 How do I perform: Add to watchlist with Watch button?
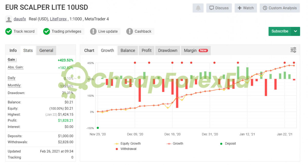(x=246, y=8)
